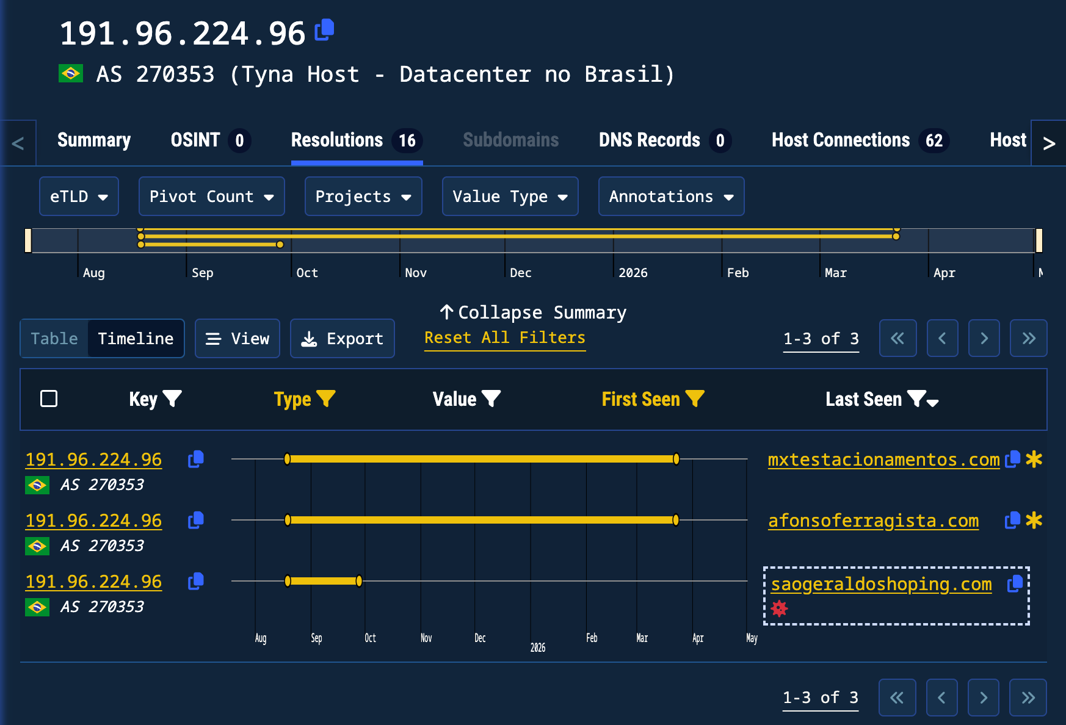
Task: Open the Projects filter dropdown
Action: 363,197
